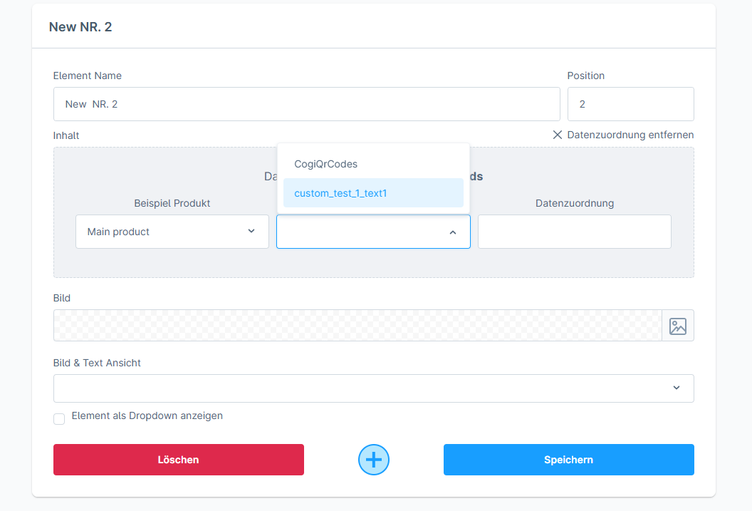
Task: Click the 'Element als Dropdown anzeigen' label text
Action: pos(147,415)
